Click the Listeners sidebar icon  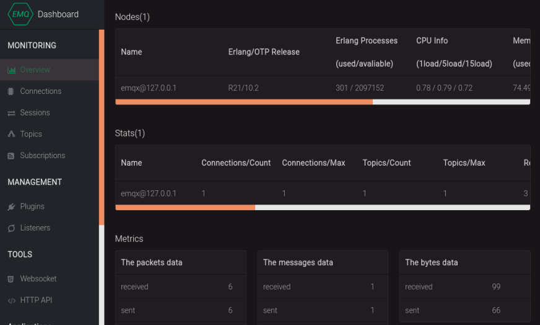(11, 228)
